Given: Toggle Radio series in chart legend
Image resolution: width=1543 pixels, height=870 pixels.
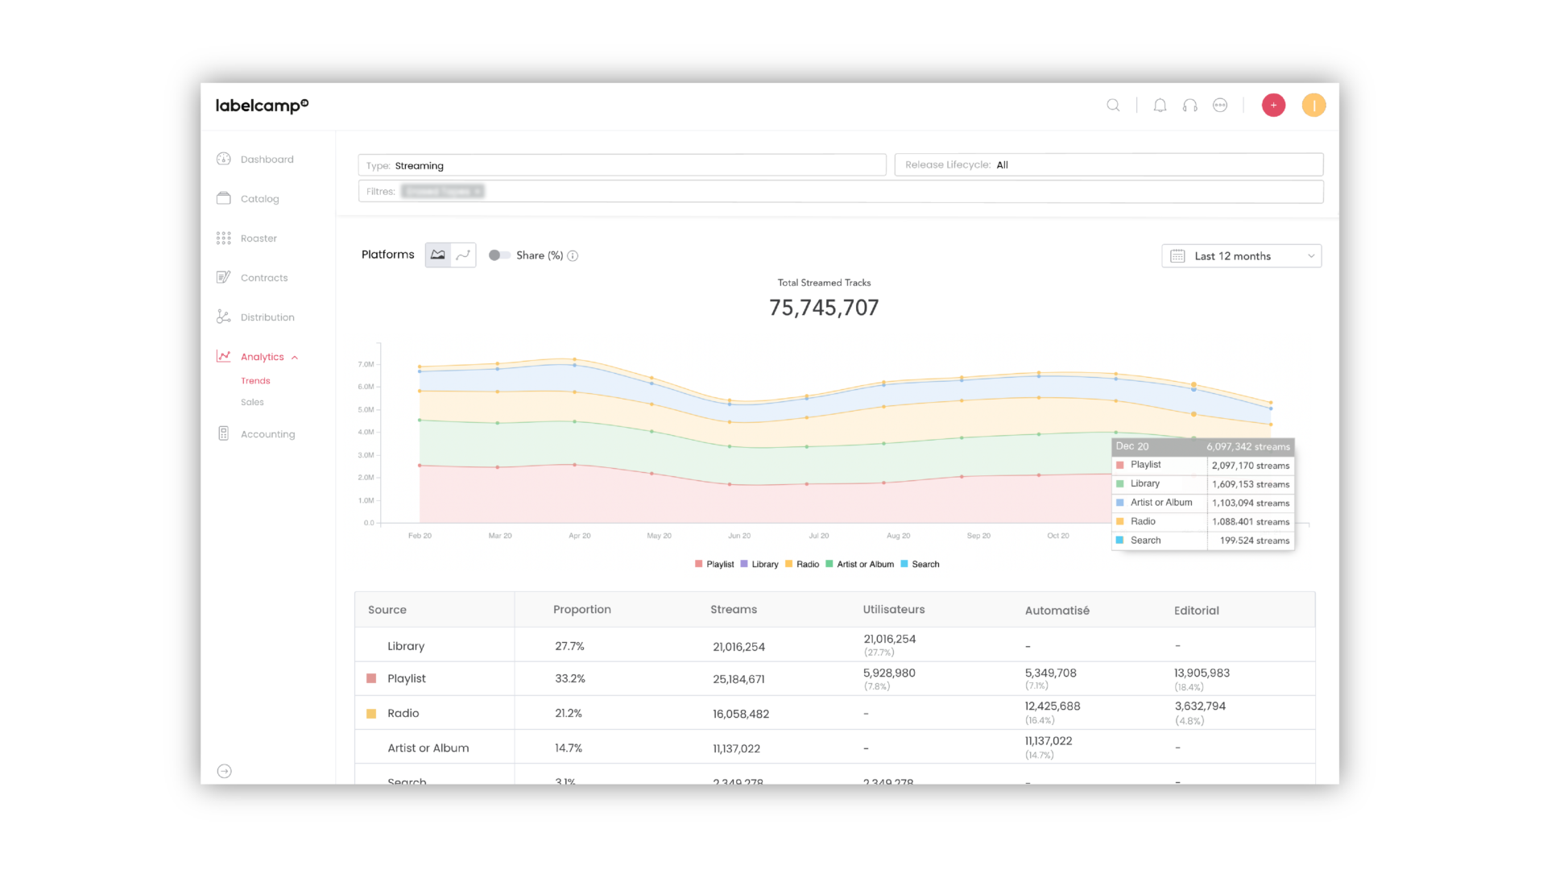Looking at the screenshot, I should [x=802, y=565].
